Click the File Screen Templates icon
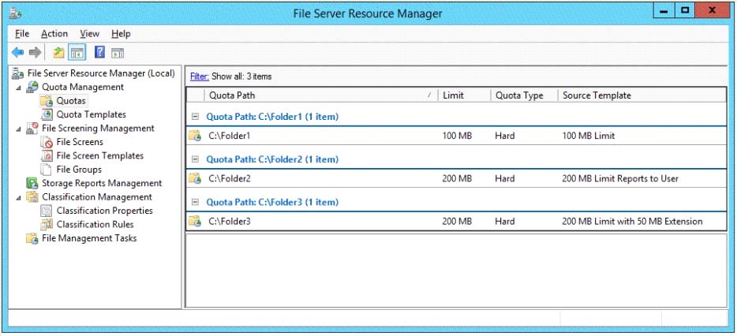 47,155
